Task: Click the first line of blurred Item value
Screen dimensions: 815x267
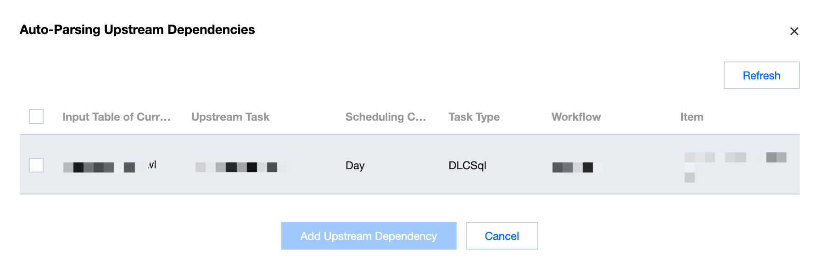Action: click(x=735, y=157)
